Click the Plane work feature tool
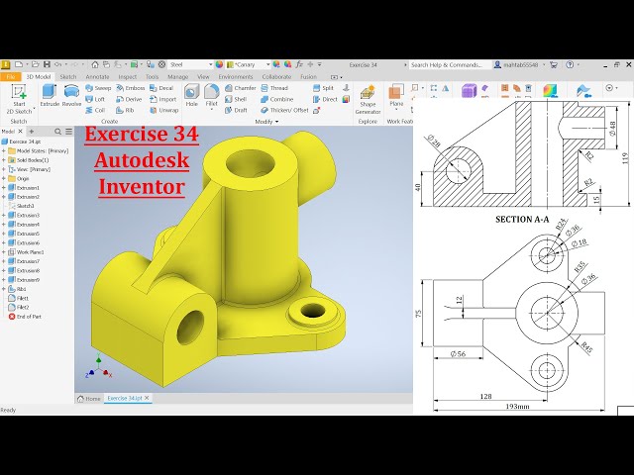The image size is (634, 475). coord(396,96)
